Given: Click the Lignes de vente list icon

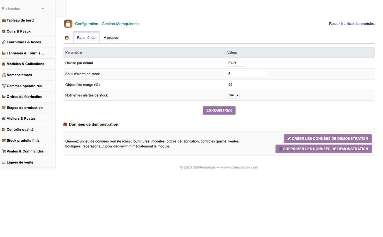Looking at the screenshot, I should point(4,162).
